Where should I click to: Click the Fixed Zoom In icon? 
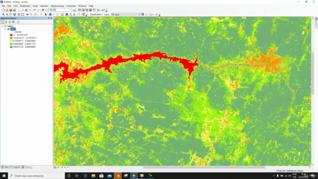pyautogui.click(x=19, y=14)
